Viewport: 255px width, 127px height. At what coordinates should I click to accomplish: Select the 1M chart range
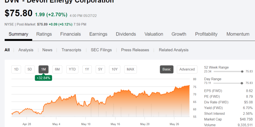[x=44, y=69]
